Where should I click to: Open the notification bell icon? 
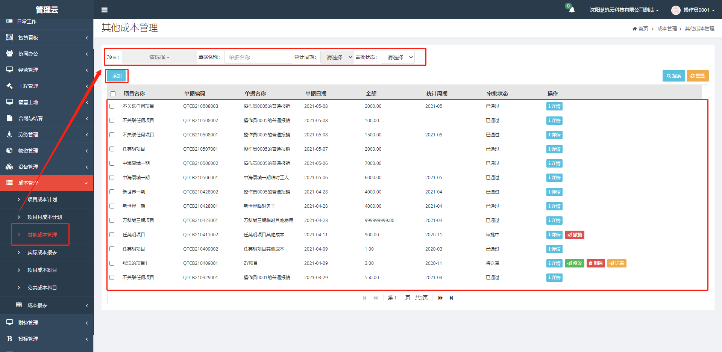pos(572,10)
